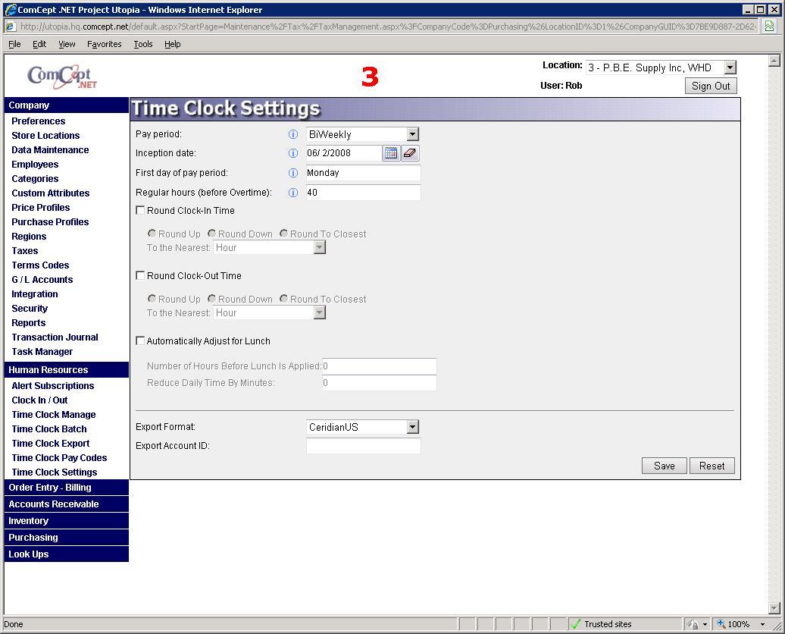The image size is (785, 634).
Task: Click the Pay period info icon
Action: click(x=293, y=134)
